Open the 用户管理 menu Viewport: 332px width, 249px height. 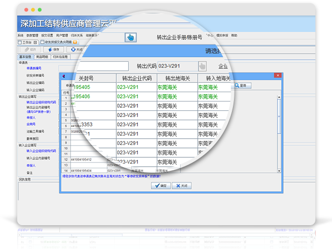coord(62,35)
